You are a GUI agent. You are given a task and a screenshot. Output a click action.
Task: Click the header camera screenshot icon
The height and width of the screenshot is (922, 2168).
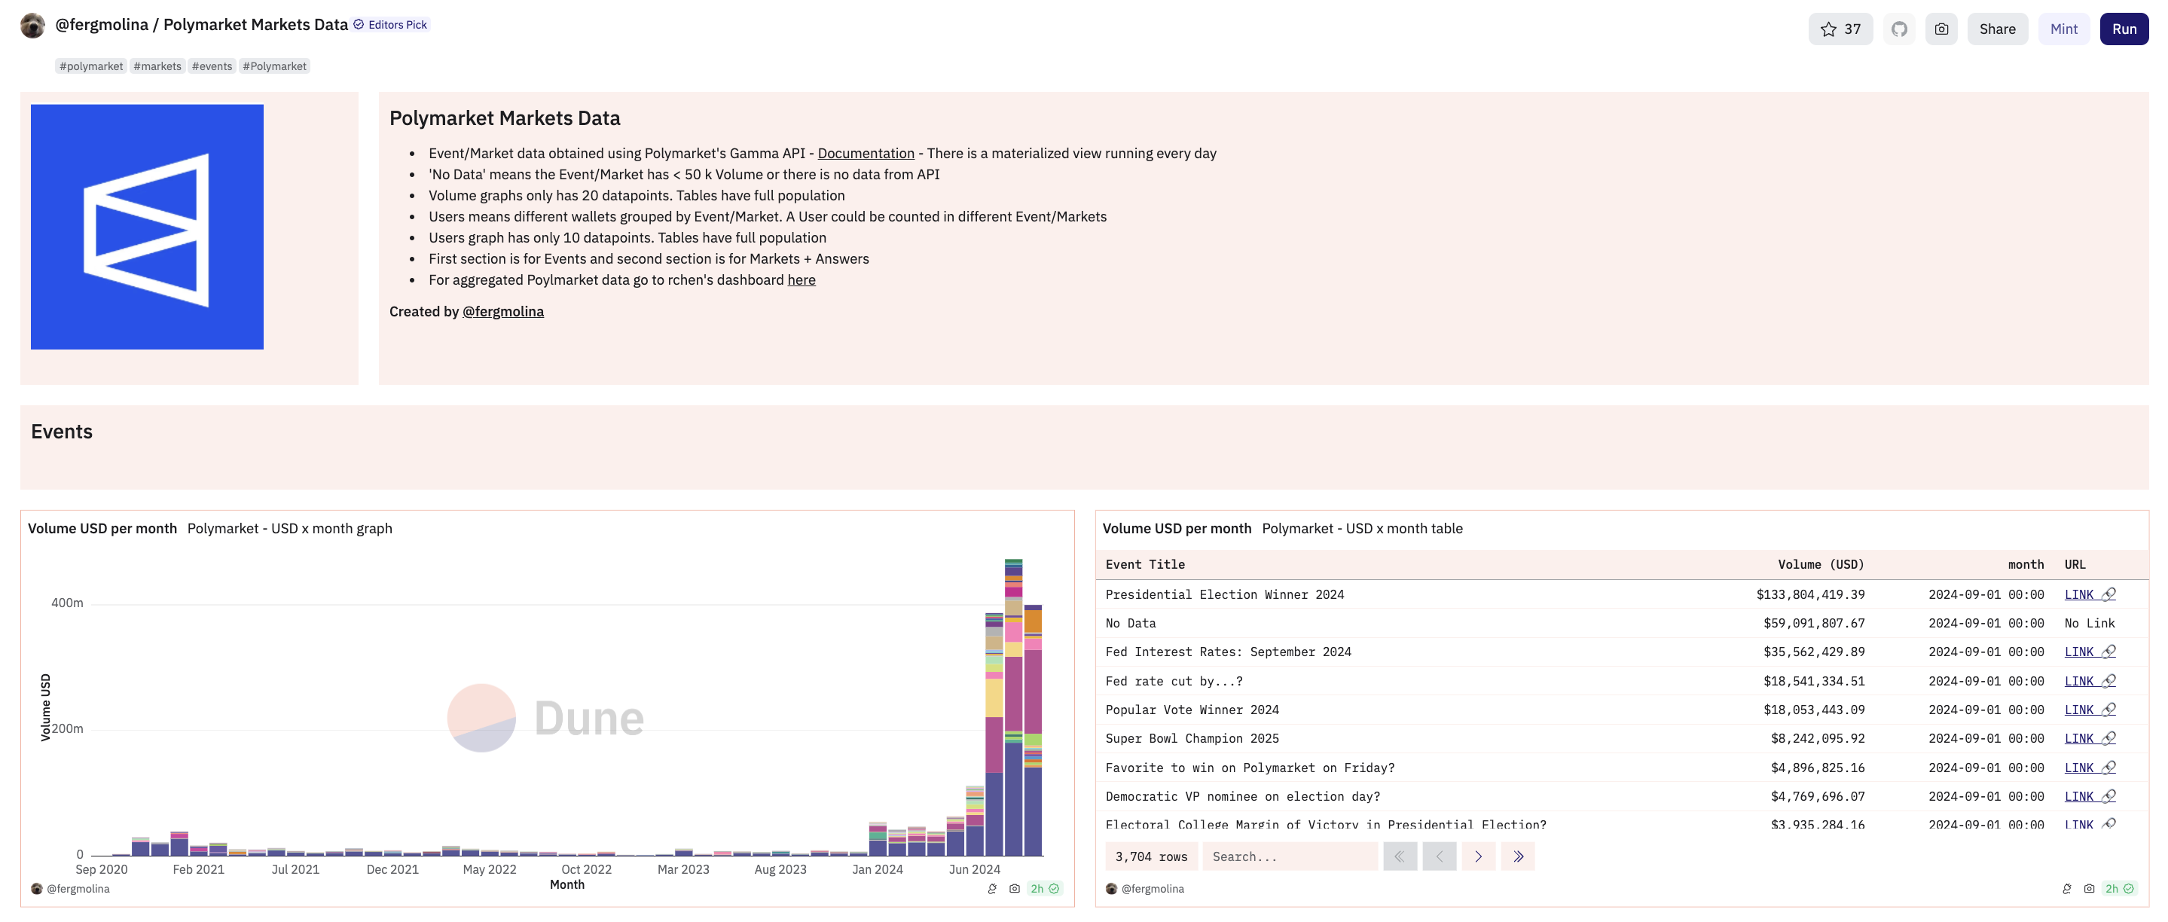tap(1941, 29)
